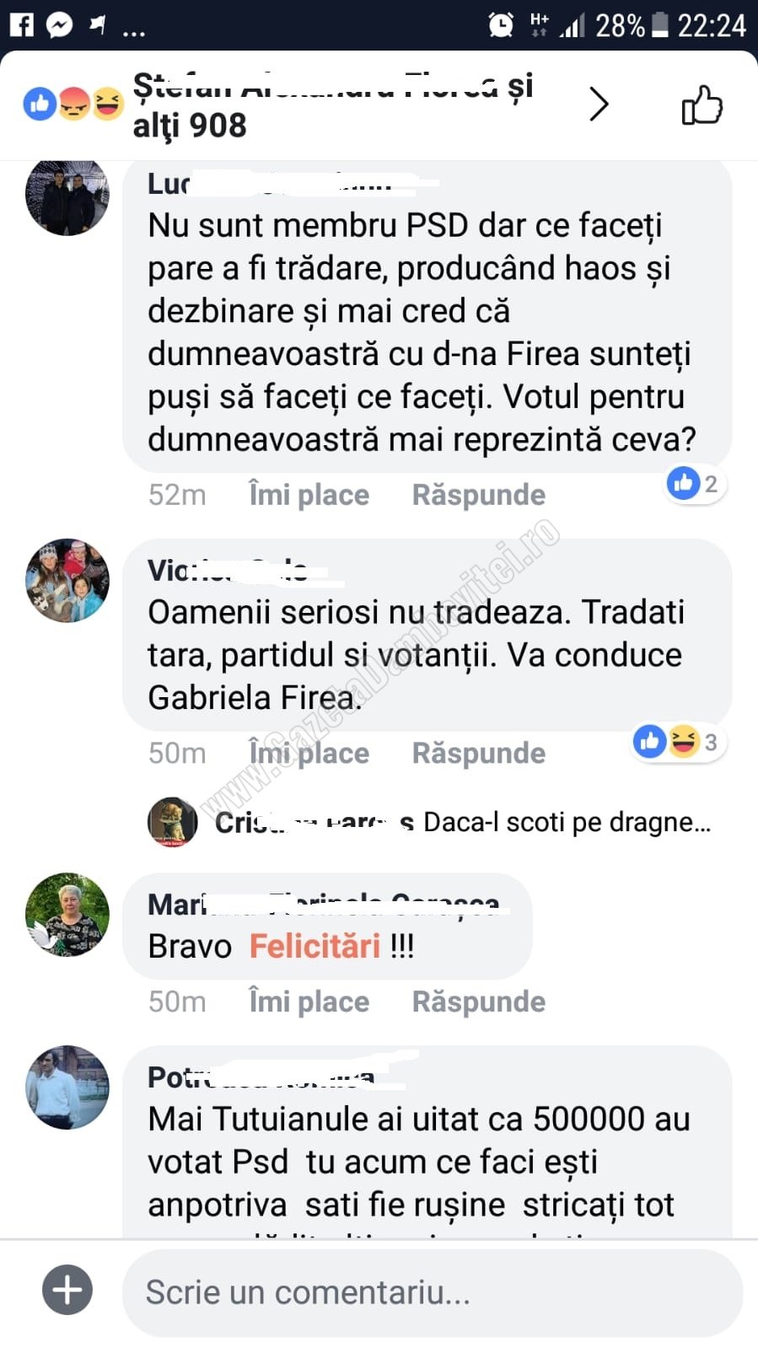Open reactions list via the chevron arrow
The height and width of the screenshot is (1348, 758).
tap(599, 105)
